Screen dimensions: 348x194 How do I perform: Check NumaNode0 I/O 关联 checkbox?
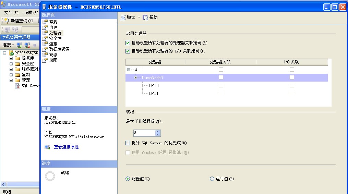(292, 77)
